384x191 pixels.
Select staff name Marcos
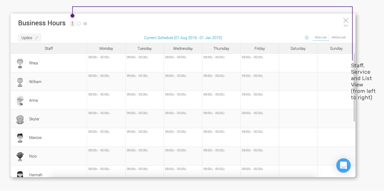point(35,138)
